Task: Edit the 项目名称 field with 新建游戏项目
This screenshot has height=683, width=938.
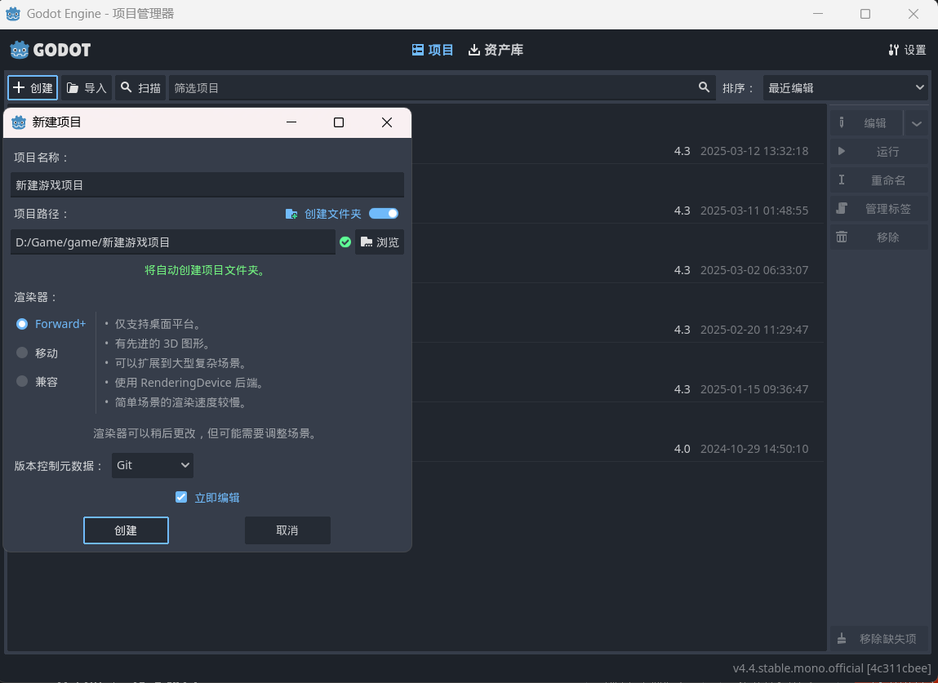Action: [207, 184]
